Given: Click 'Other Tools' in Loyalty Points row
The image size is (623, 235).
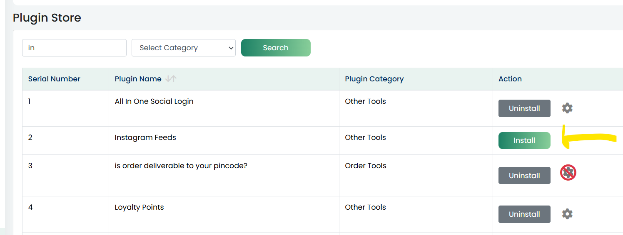Looking at the screenshot, I should [365, 207].
